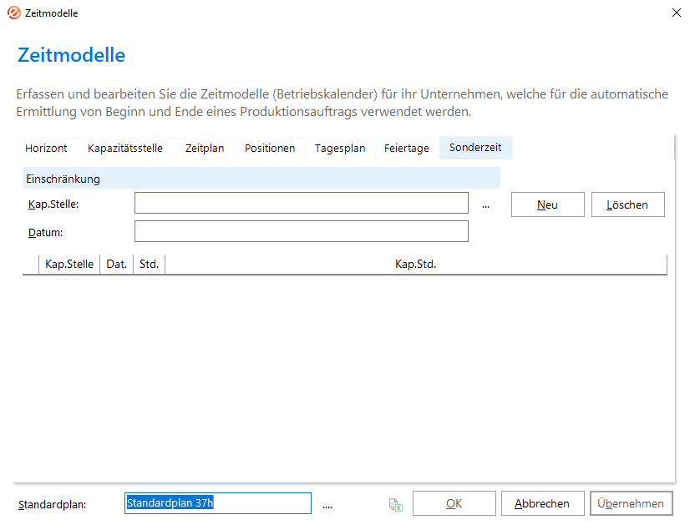Image resolution: width=690 pixels, height=530 pixels.
Task: Open the Kapazitätsstelle tab
Action: [x=125, y=149]
